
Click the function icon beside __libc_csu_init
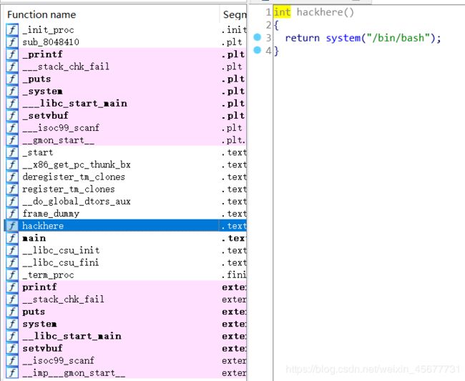pyautogui.click(x=12, y=250)
